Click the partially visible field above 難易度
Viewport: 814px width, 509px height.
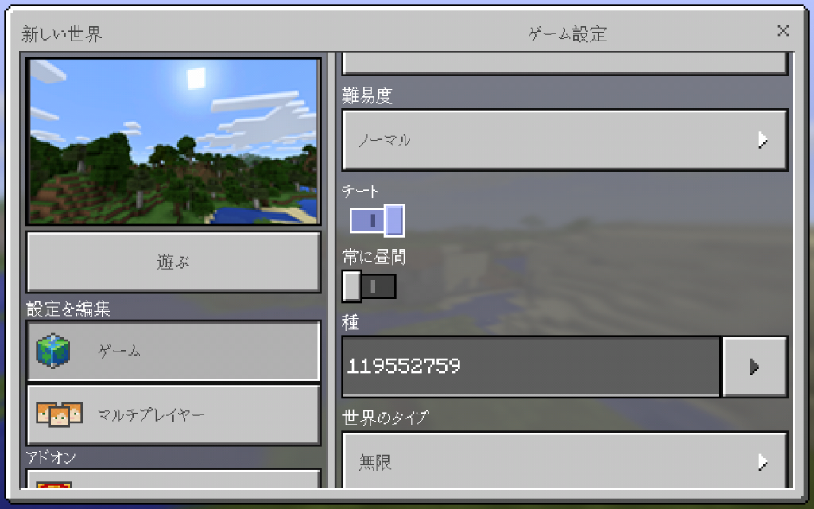(565, 64)
